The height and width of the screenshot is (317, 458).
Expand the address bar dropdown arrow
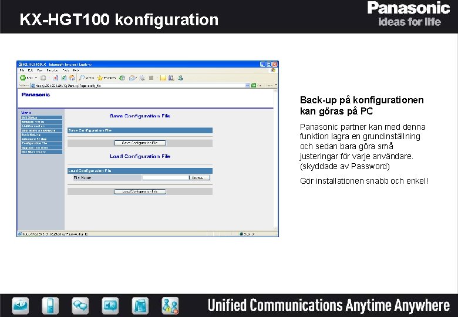247,86
